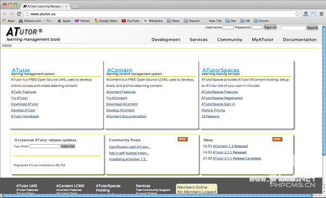Image resolution: width=326 pixels, height=198 pixels.
Task: Open the AContent heading link
Action: point(120,70)
